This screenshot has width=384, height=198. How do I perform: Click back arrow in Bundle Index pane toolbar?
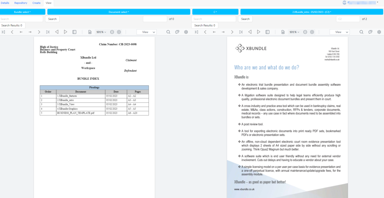[x=21, y=32]
